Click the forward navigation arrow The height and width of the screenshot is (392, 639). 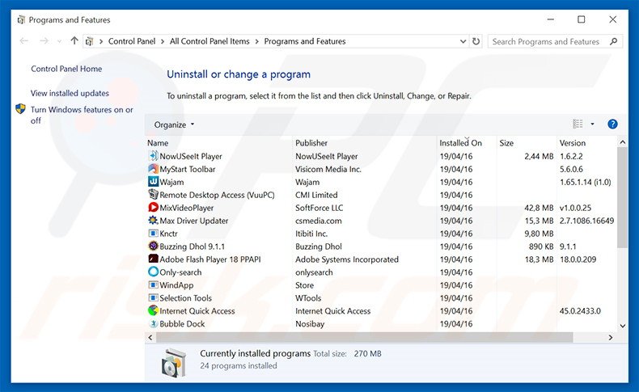(44, 40)
